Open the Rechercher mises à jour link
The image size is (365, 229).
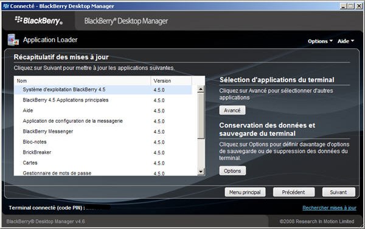tap(329, 208)
